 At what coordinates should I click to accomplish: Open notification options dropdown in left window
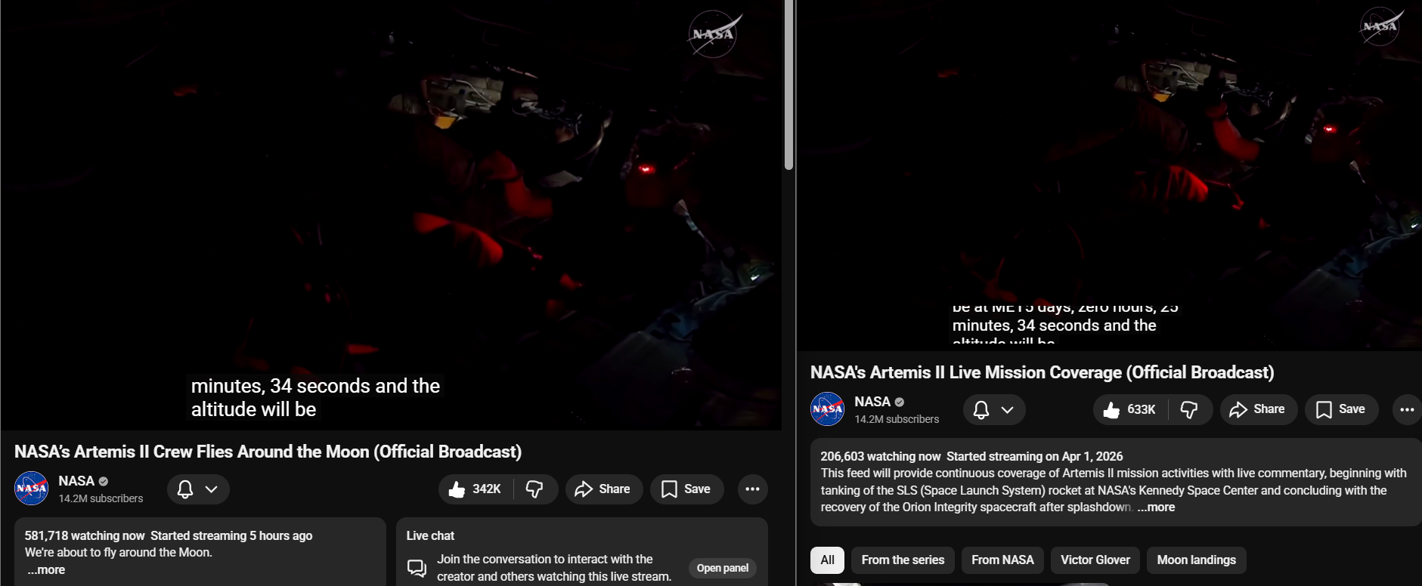[198, 489]
